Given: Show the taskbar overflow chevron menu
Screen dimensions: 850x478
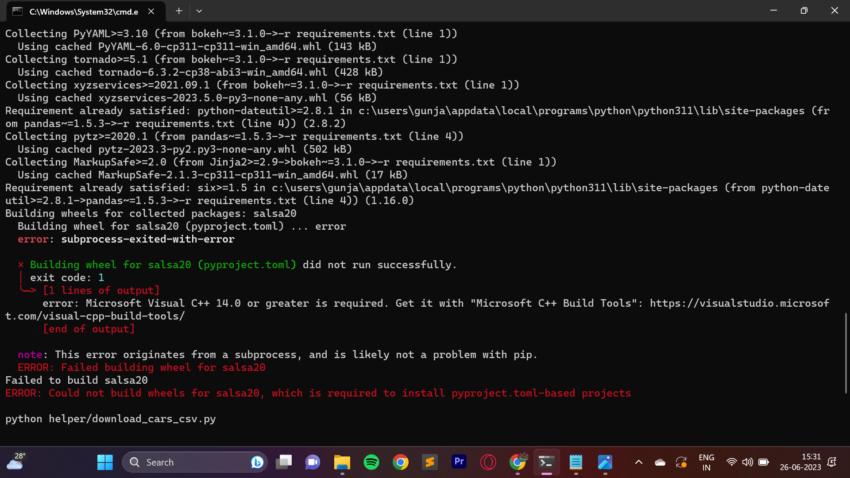Looking at the screenshot, I should (x=639, y=462).
